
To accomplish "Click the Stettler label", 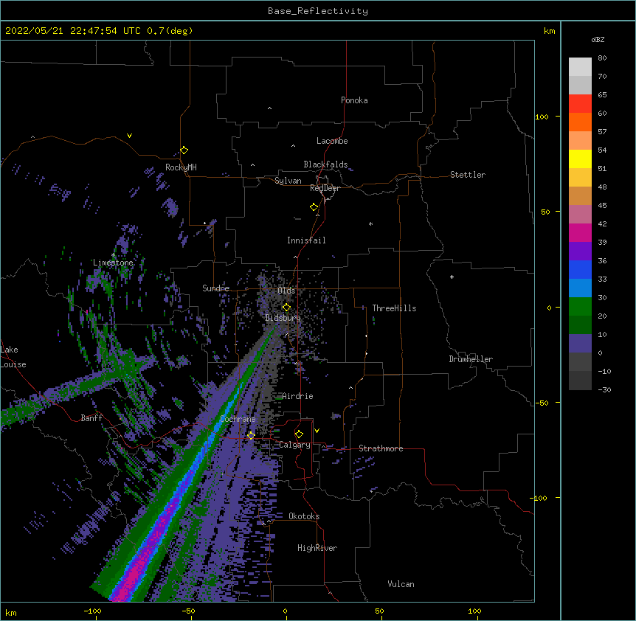I will tap(468, 175).
